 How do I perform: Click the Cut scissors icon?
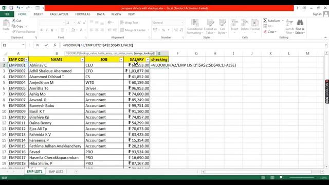[x=14, y=21]
